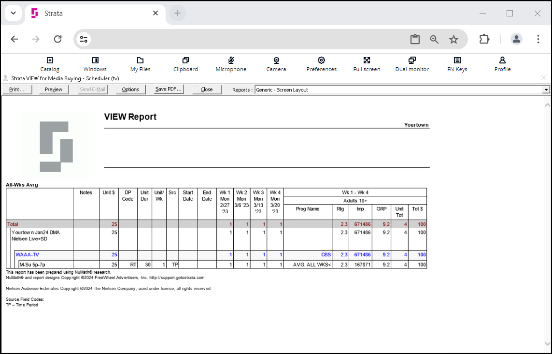
Task: Toggle the Microphone icon
Action: click(x=231, y=60)
